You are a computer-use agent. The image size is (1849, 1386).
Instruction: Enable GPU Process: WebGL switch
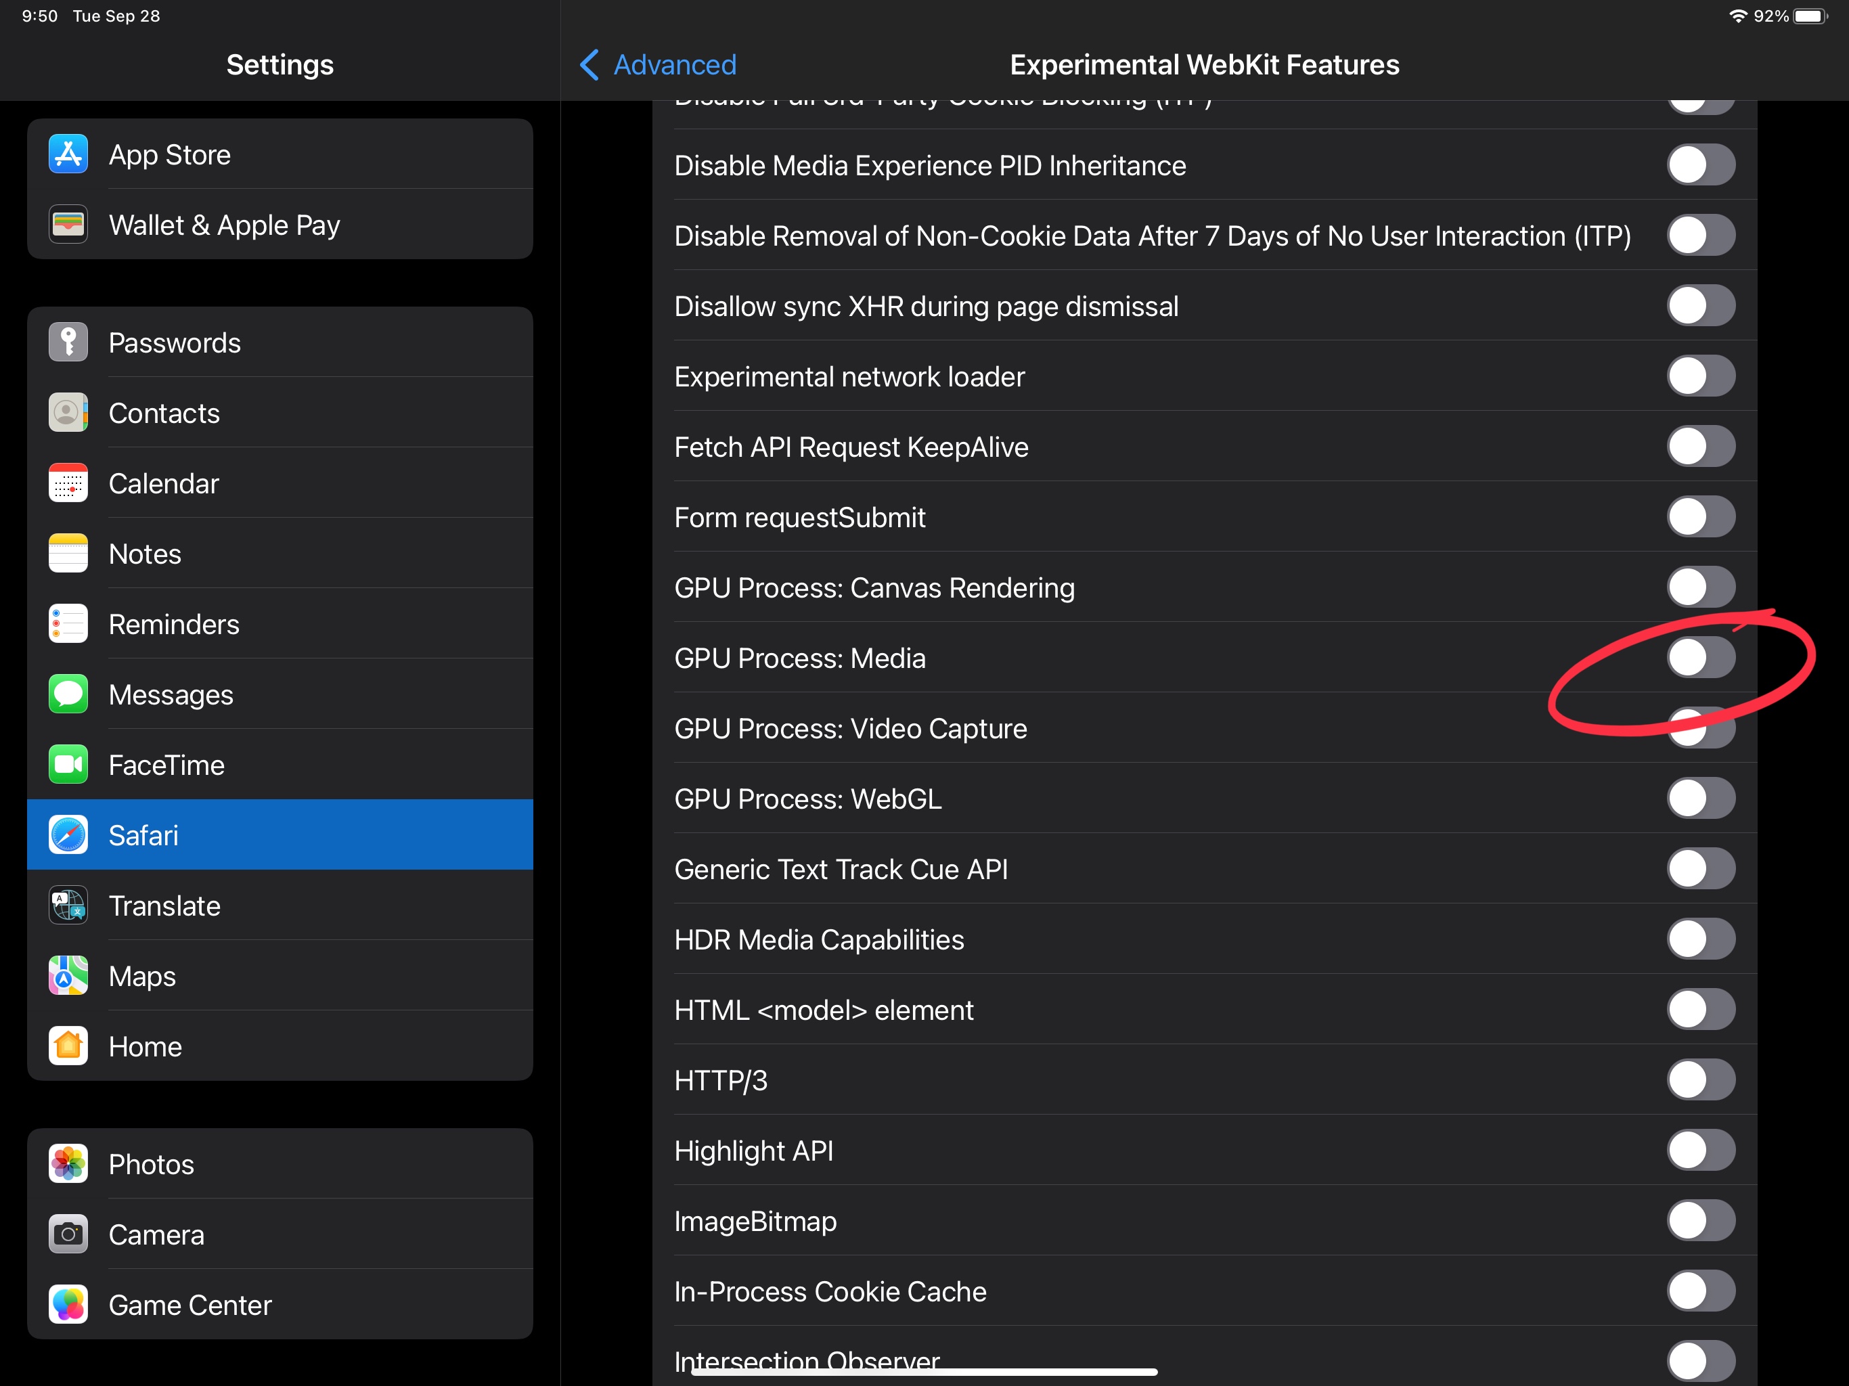[1701, 799]
